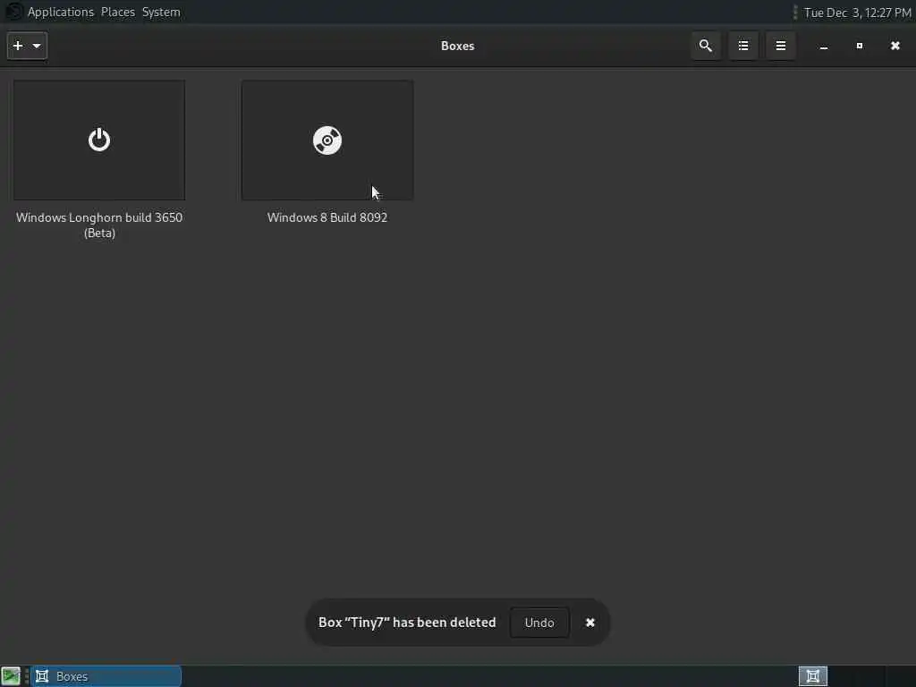Viewport: 916px width, 687px height.
Task: Open the Places menu
Action: point(118,12)
